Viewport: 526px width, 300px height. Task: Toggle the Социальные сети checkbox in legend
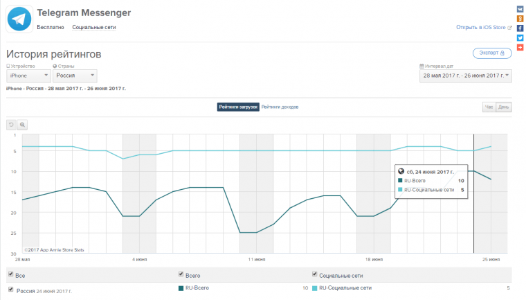tap(315, 274)
